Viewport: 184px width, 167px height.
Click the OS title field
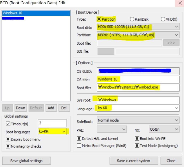tap(138, 79)
